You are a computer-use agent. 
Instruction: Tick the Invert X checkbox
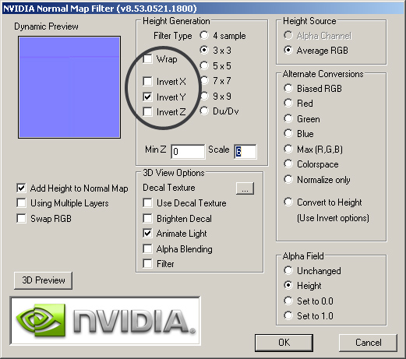click(147, 81)
